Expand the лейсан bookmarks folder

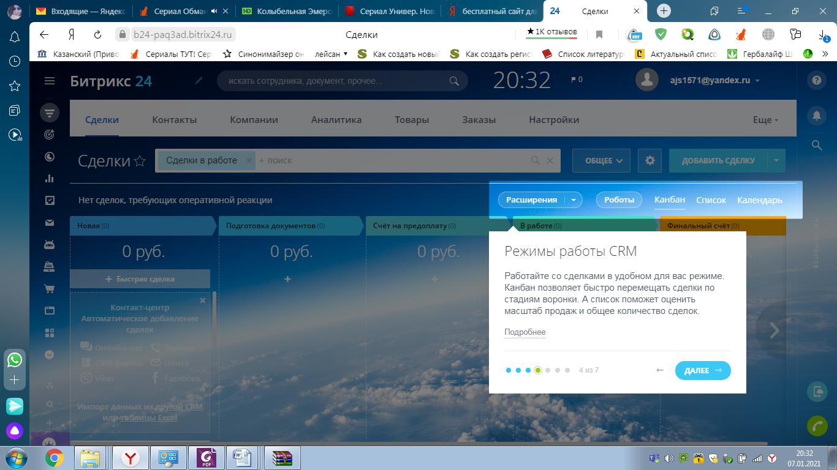pyautogui.click(x=331, y=54)
